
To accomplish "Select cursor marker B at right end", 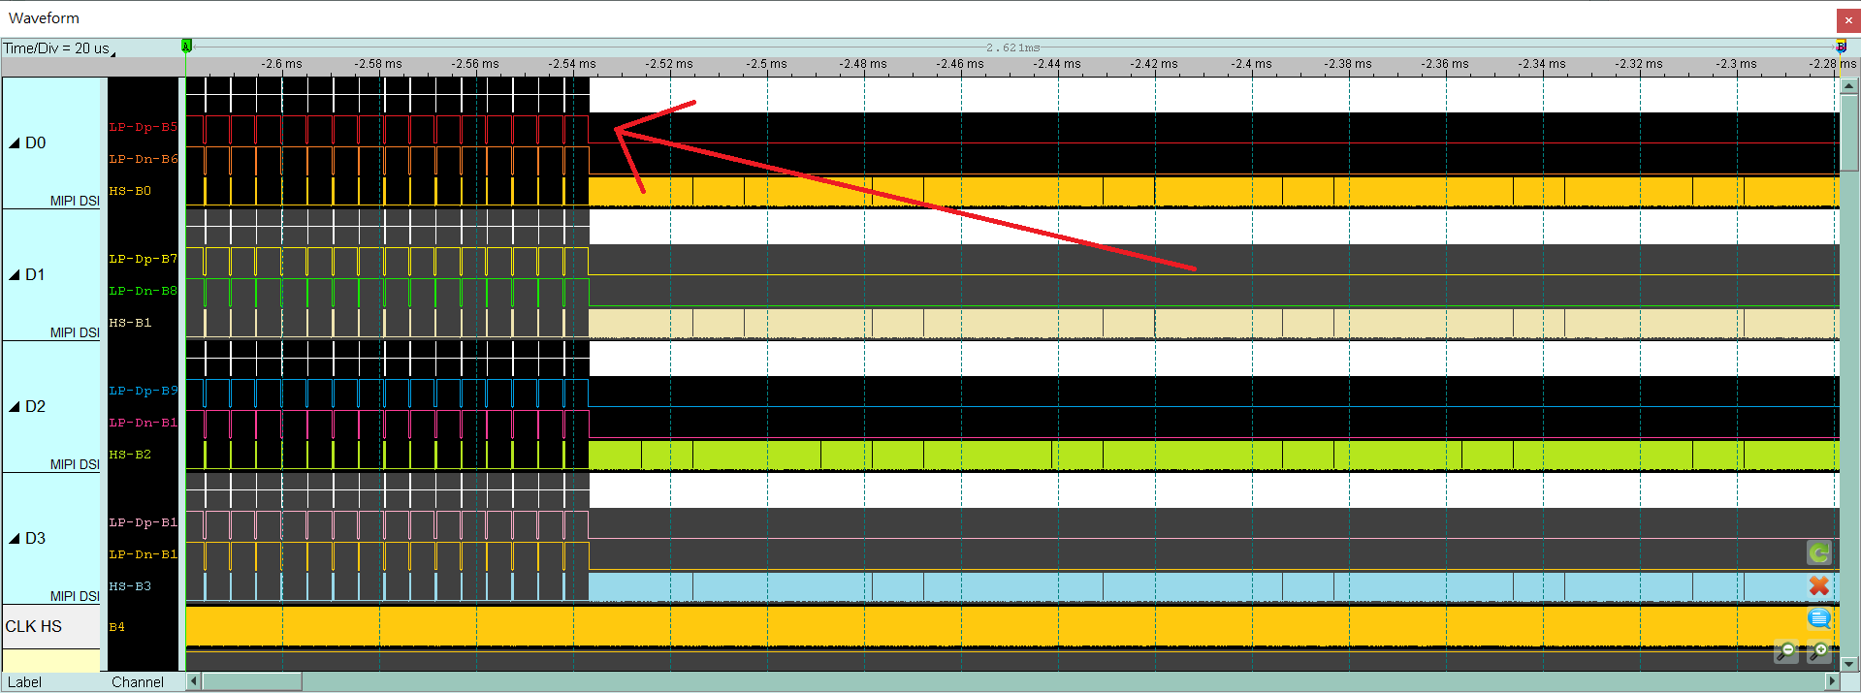I will [1841, 46].
